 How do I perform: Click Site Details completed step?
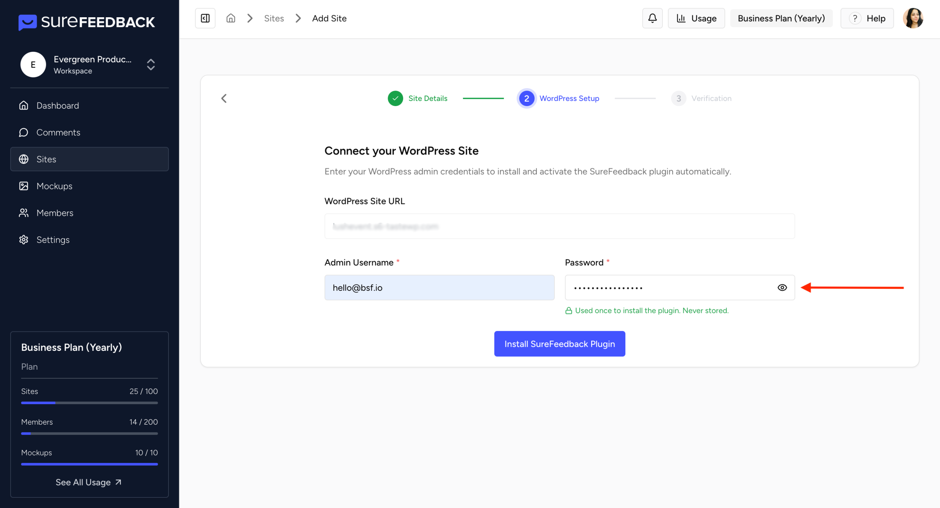pyautogui.click(x=418, y=98)
